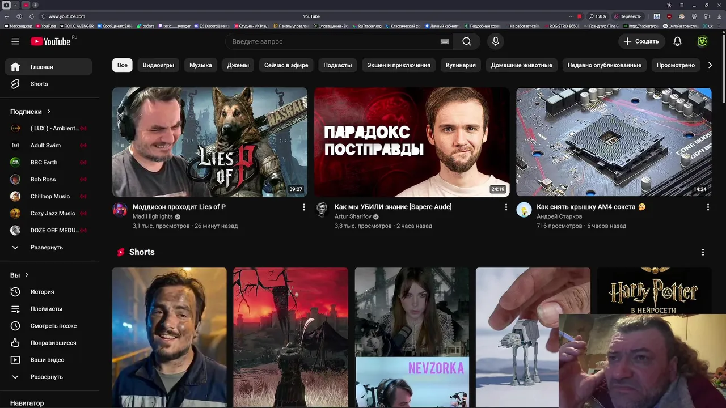Open ( LUX ) - Ambient subscription channel

coord(49,129)
